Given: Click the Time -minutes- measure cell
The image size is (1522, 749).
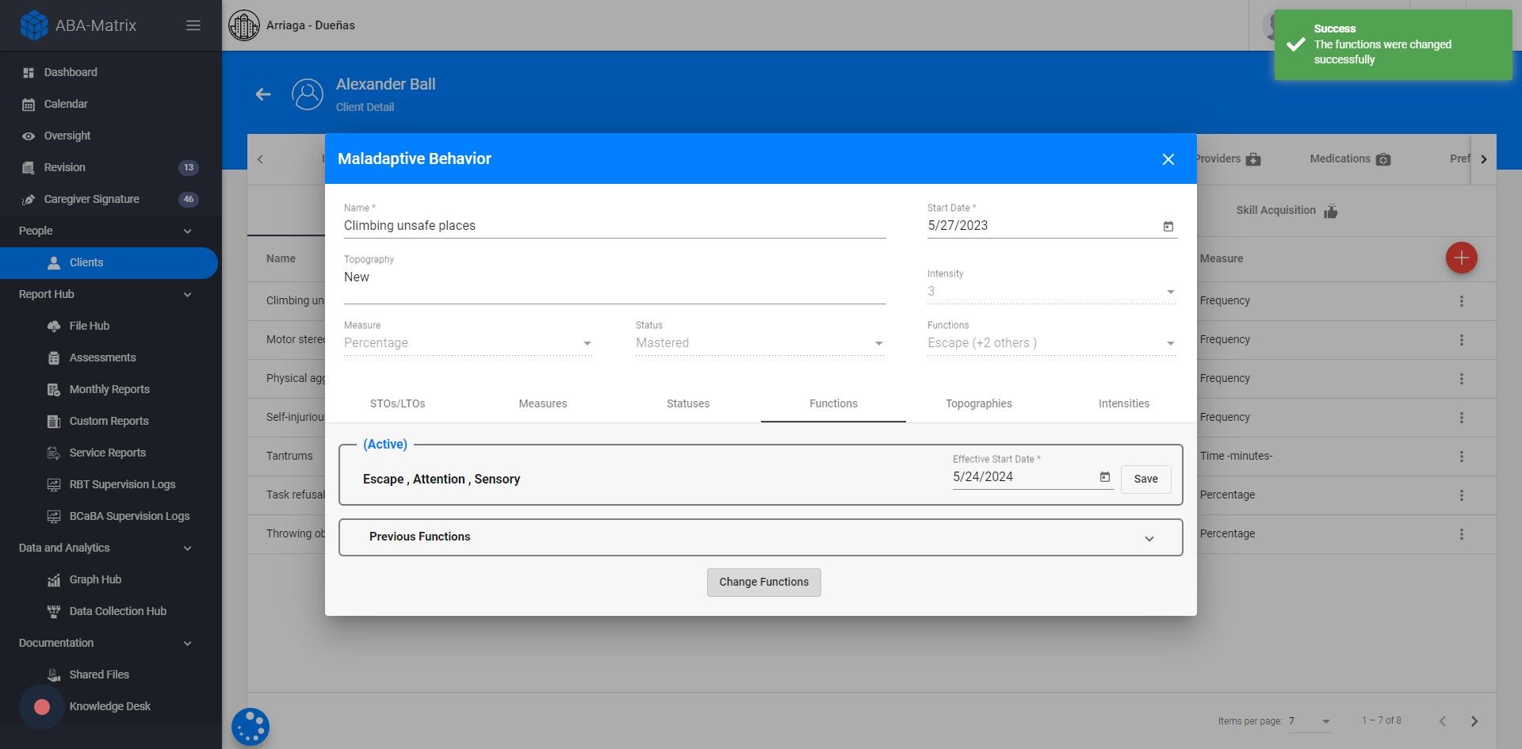Looking at the screenshot, I should pos(1236,457).
